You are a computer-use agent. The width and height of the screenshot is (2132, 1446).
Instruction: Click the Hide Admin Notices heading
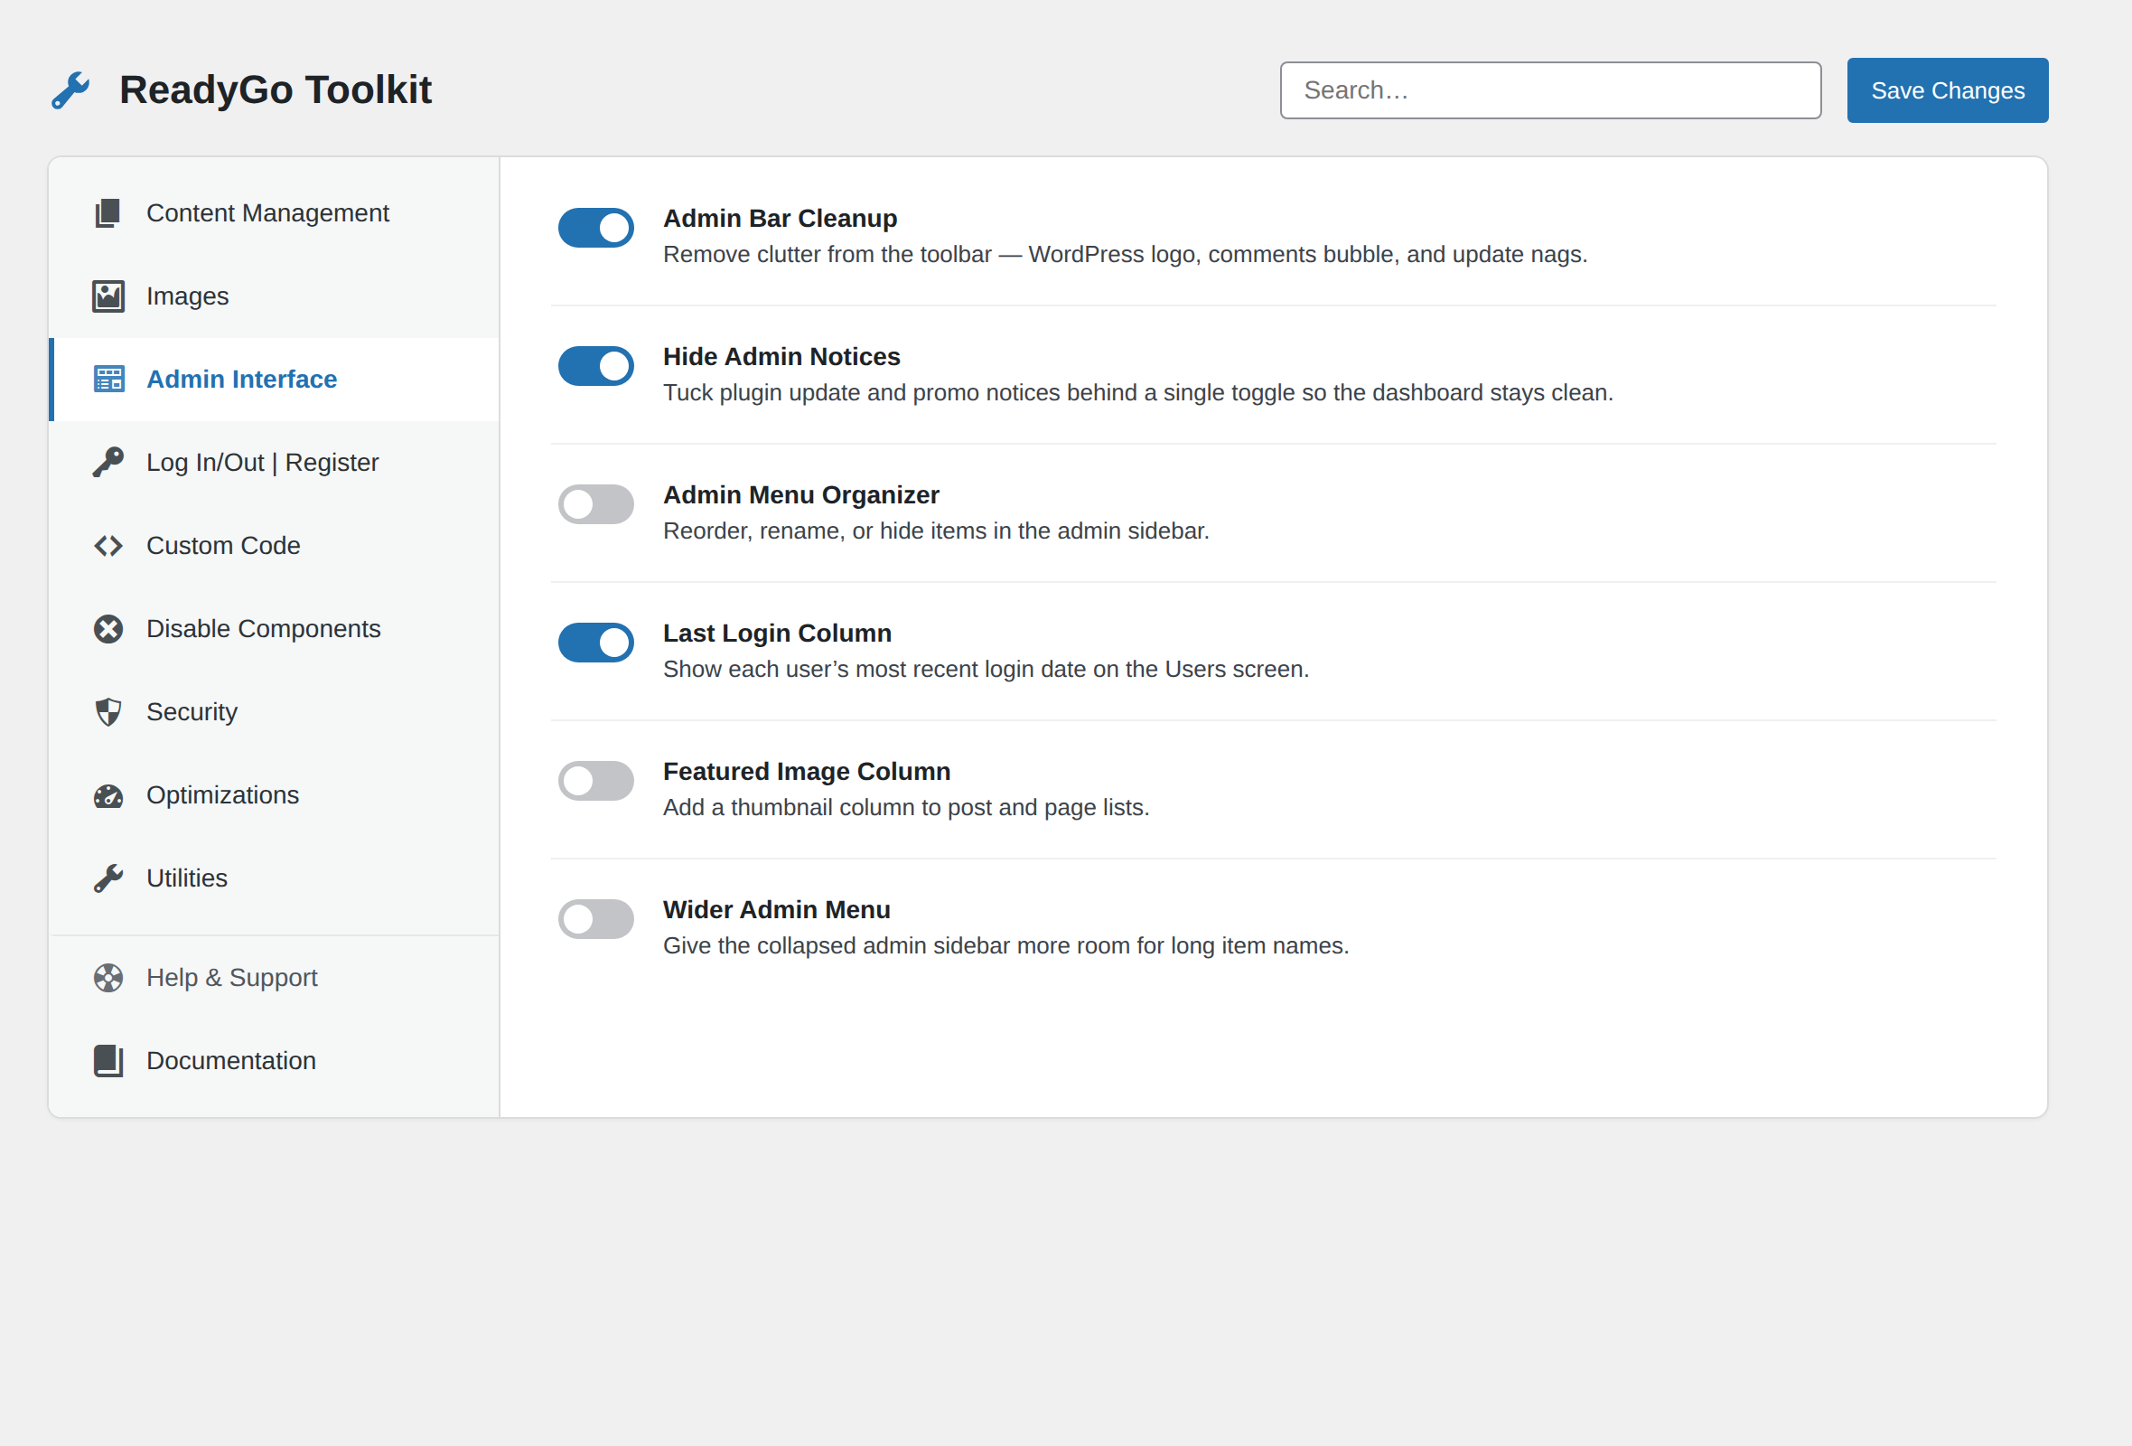pyautogui.click(x=781, y=357)
